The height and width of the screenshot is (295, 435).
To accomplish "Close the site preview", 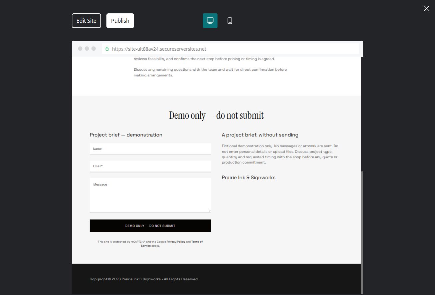I will click(426, 8).
